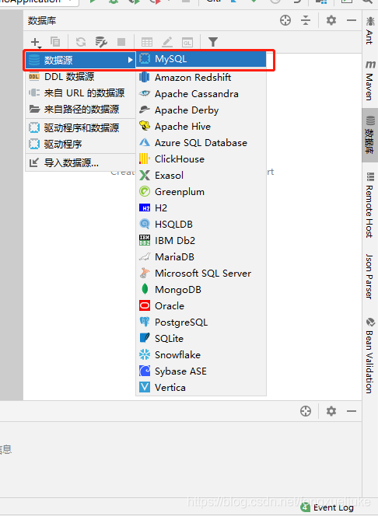Select Apache Derby data source

(x=201, y=110)
